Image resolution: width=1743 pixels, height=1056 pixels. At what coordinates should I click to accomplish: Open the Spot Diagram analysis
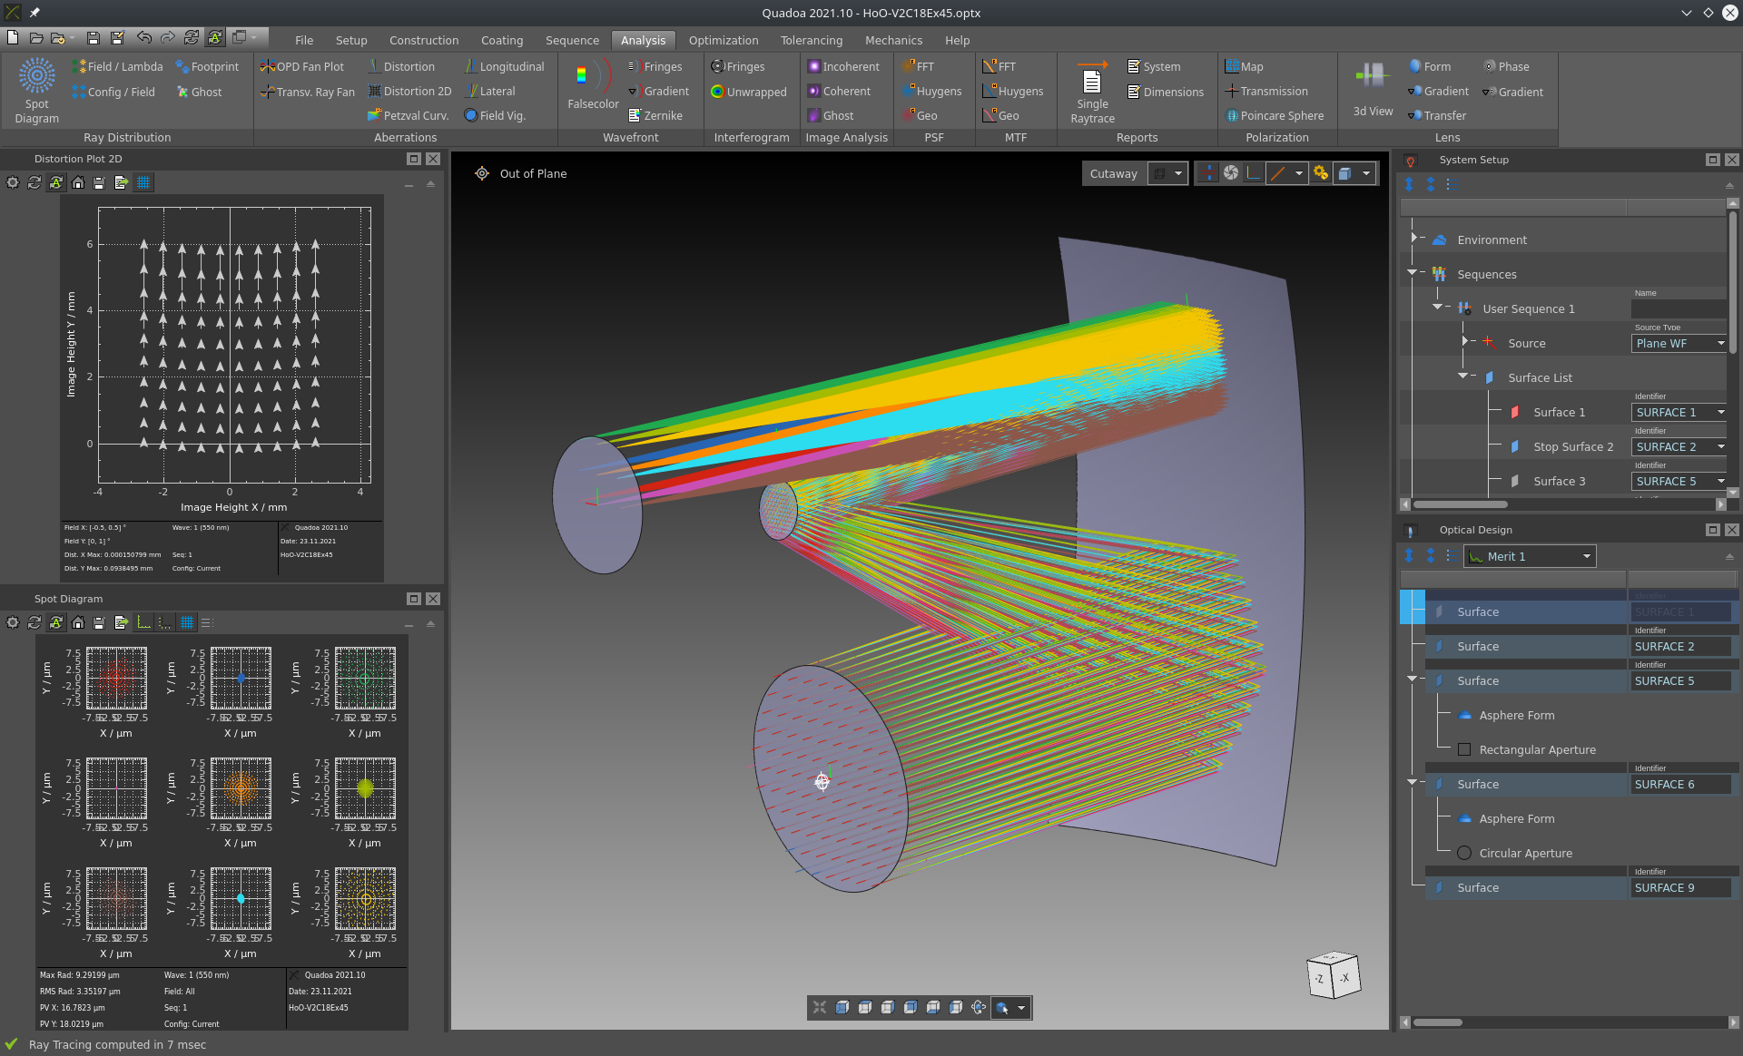(x=37, y=91)
